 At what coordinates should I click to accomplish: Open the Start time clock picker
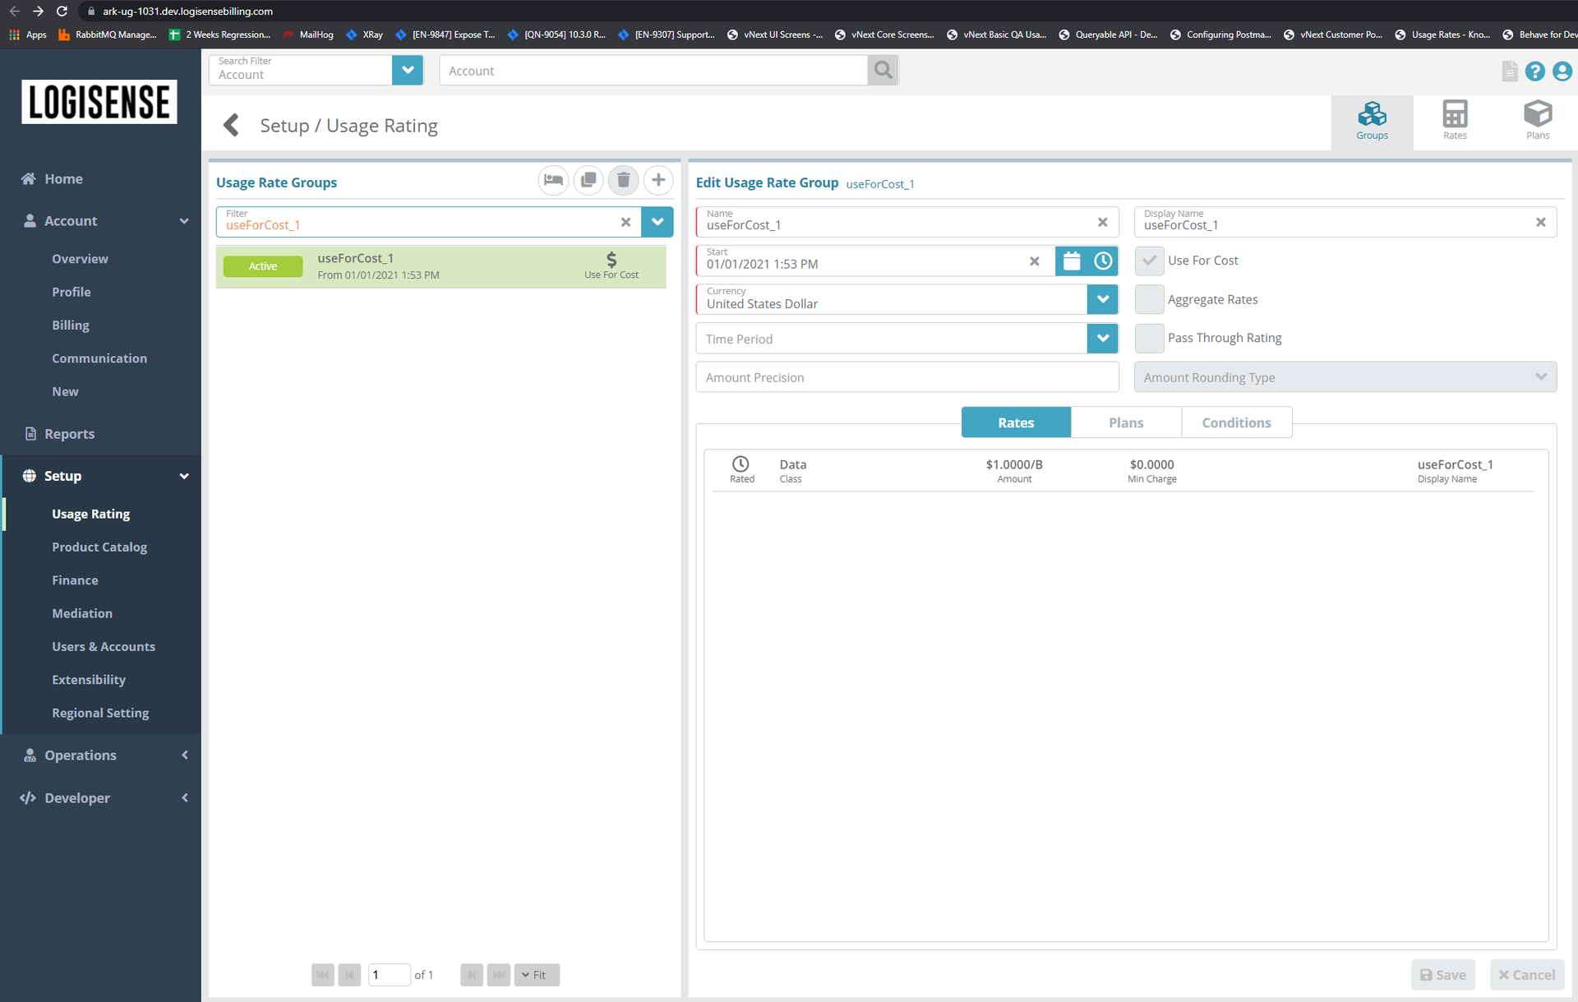pos(1103,261)
